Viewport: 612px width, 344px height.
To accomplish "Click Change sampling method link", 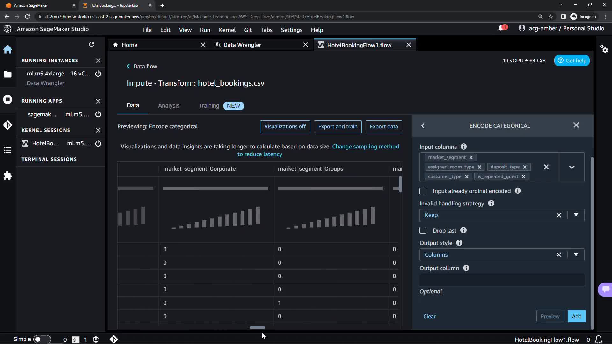I will pos(365,147).
